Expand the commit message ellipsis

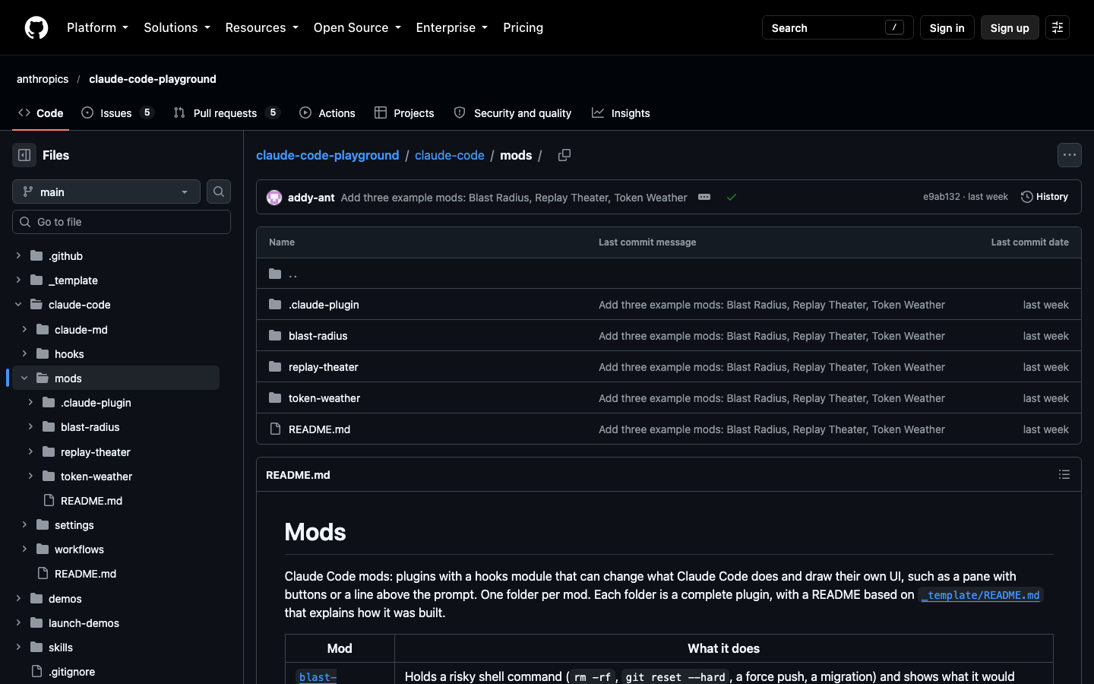point(704,197)
